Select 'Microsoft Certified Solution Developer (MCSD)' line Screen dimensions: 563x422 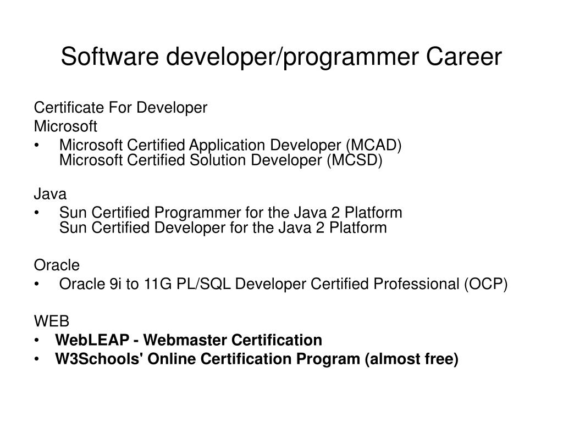point(221,160)
